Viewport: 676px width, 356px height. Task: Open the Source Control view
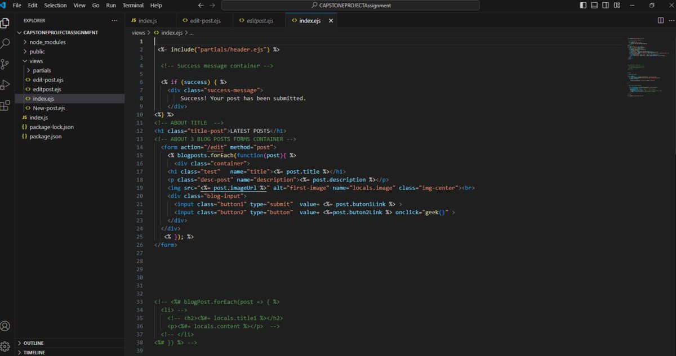pos(5,64)
